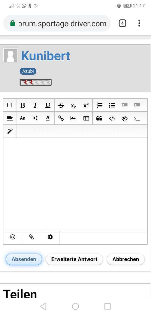Click into the message text area
The width and height of the screenshot is (151, 315).
click(75, 184)
